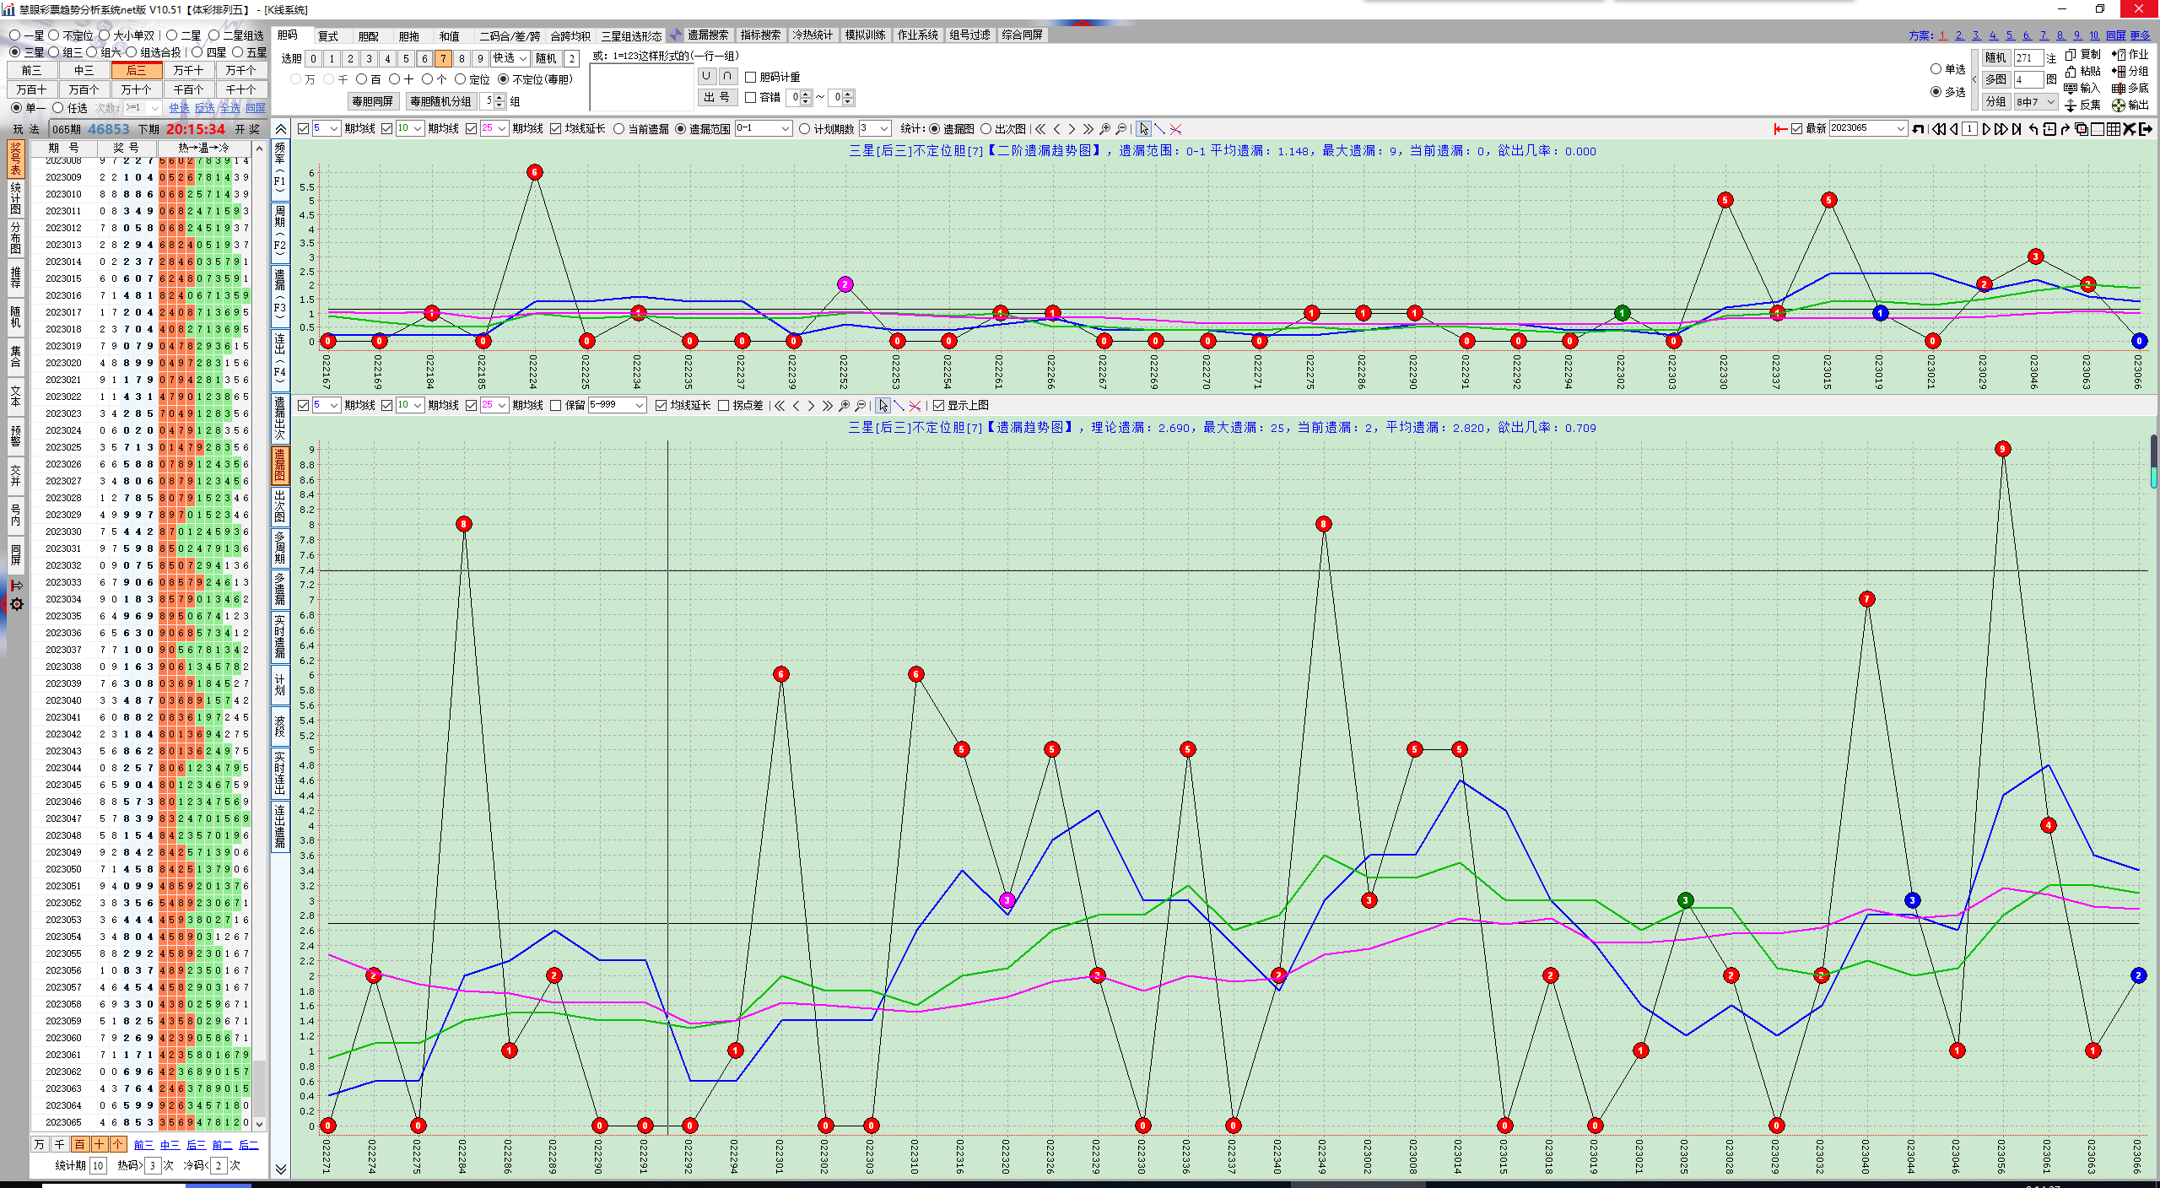2160x1188 pixels.
Task: Open the 计划期数 dropdown showing 3
Action: (x=875, y=128)
